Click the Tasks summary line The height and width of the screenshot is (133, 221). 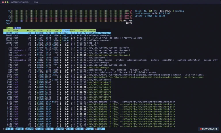pos(159,11)
